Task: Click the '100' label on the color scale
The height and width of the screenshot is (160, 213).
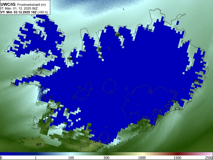Action: pos(71,158)
